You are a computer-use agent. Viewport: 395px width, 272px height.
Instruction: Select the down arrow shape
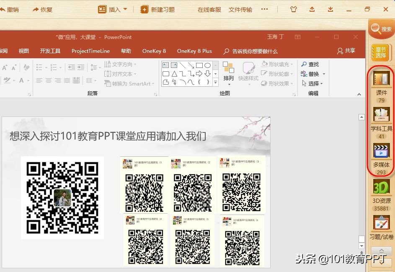208,74
